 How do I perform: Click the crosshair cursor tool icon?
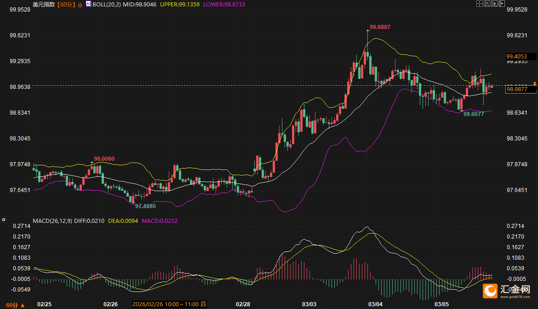point(479,4)
